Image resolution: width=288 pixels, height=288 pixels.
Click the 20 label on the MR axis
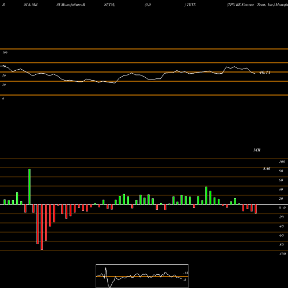point(281,199)
